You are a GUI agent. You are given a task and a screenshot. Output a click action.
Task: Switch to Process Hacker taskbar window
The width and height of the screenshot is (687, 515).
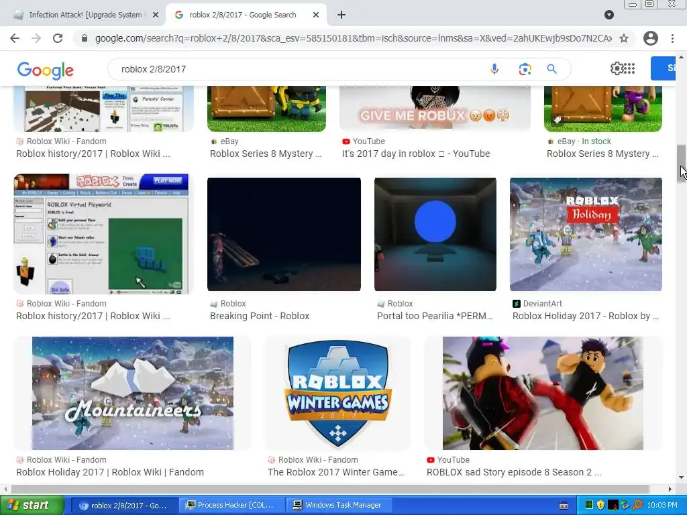click(231, 505)
